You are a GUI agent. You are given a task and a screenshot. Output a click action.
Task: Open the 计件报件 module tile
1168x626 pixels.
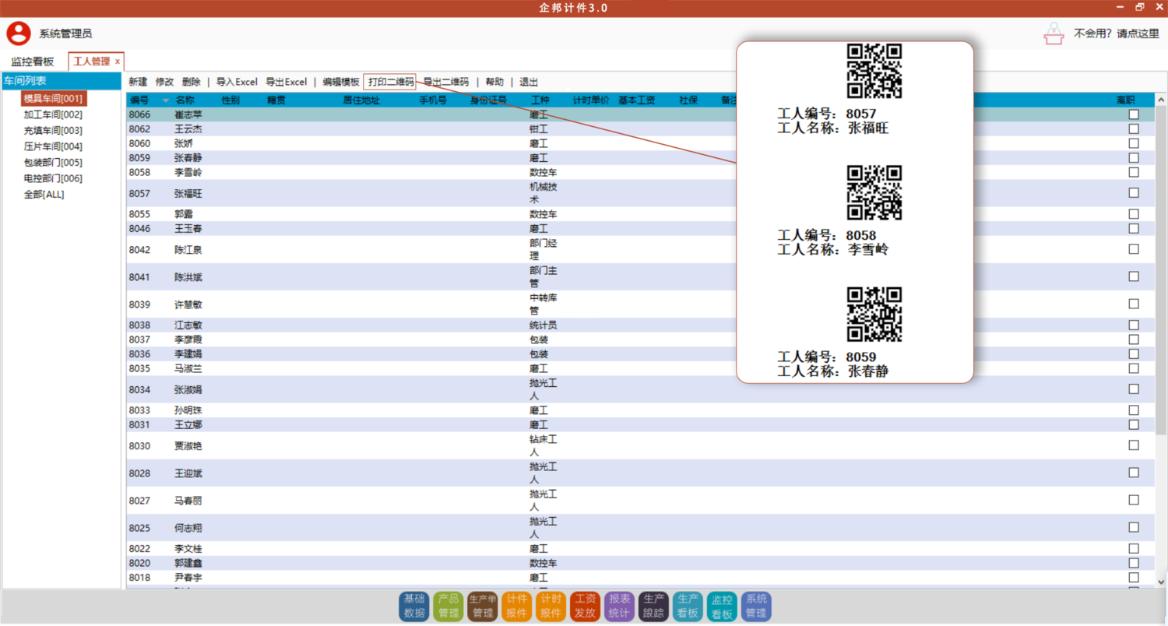point(516,606)
